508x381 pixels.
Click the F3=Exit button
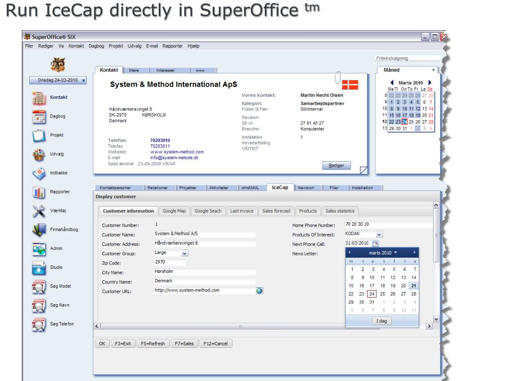(123, 343)
